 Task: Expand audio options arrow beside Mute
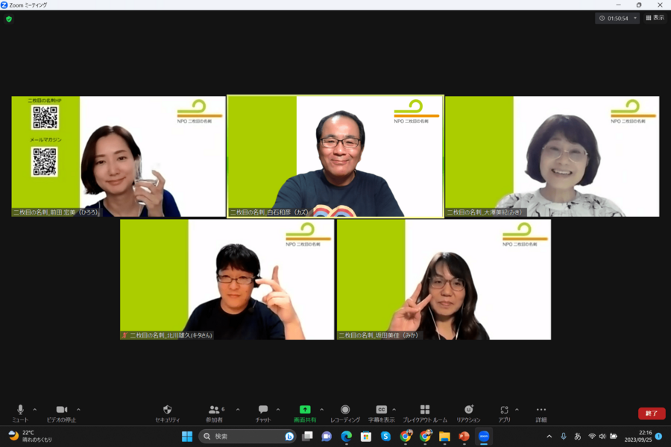(35, 410)
